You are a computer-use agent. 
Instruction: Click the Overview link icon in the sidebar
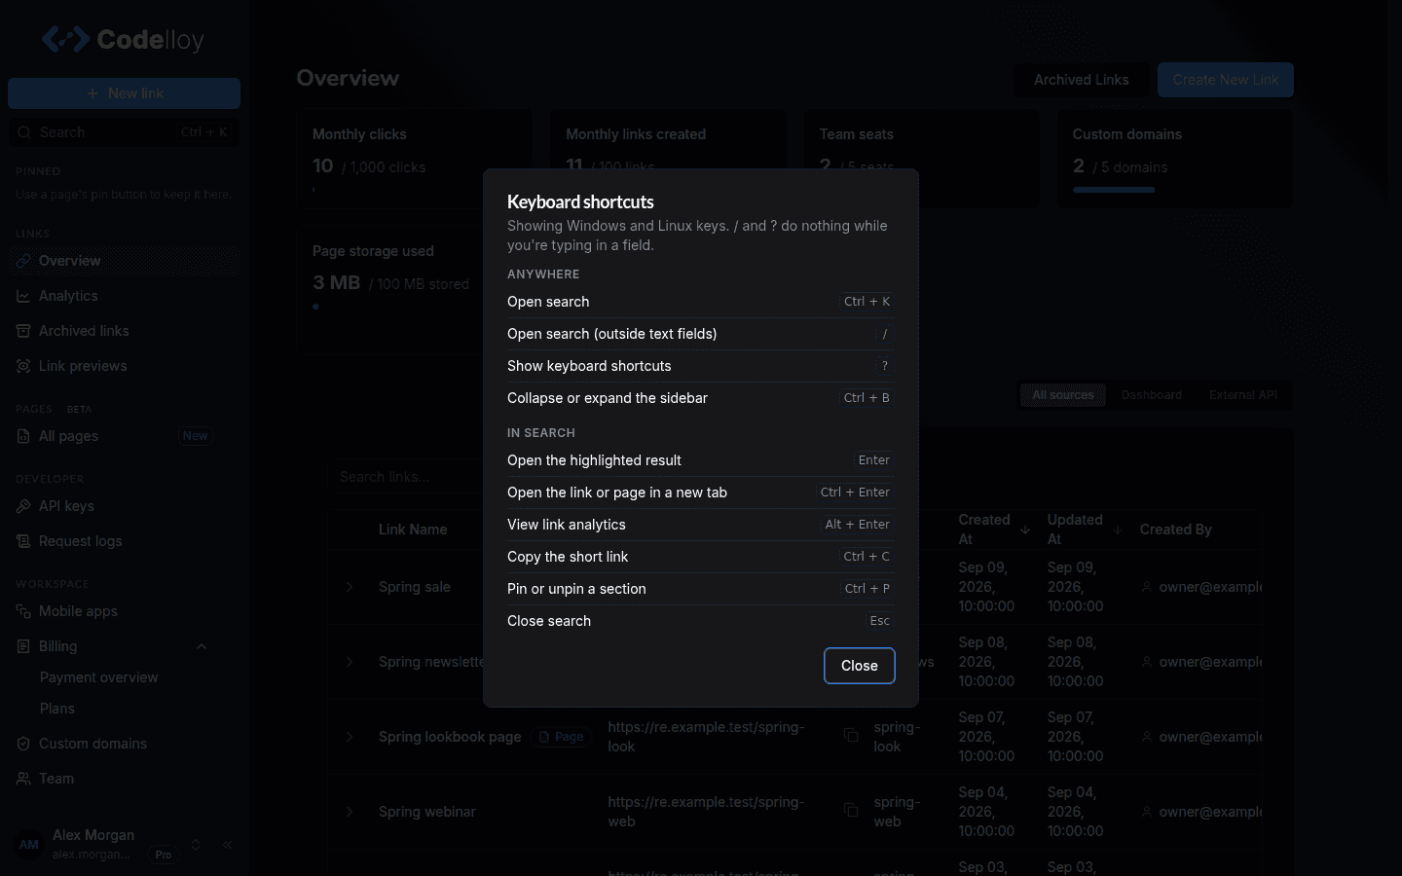coord(23,261)
